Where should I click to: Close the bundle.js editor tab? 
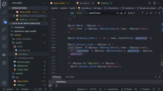pyautogui.click(x=93, y=3)
